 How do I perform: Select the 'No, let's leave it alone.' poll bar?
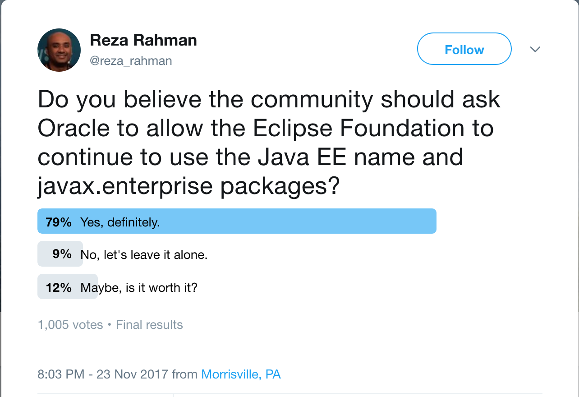(135, 254)
